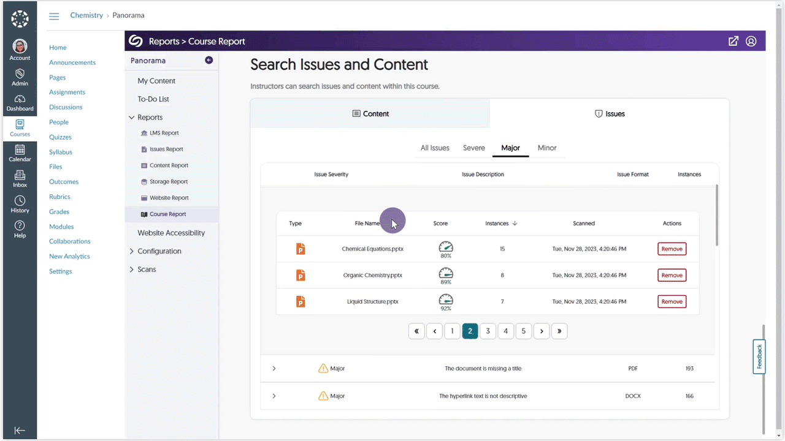Open the user profile icon in Panorama header

751,41
